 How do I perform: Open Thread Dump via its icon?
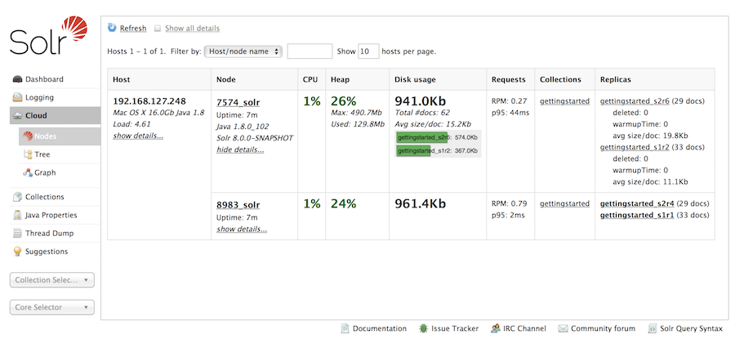click(x=17, y=233)
